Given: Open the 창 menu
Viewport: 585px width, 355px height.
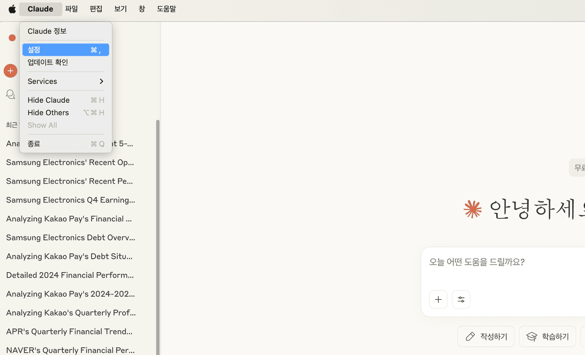Looking at the screenshot, I should (142, 9).
